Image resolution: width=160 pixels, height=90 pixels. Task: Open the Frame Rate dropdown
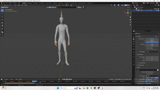(x=152, y=52)
